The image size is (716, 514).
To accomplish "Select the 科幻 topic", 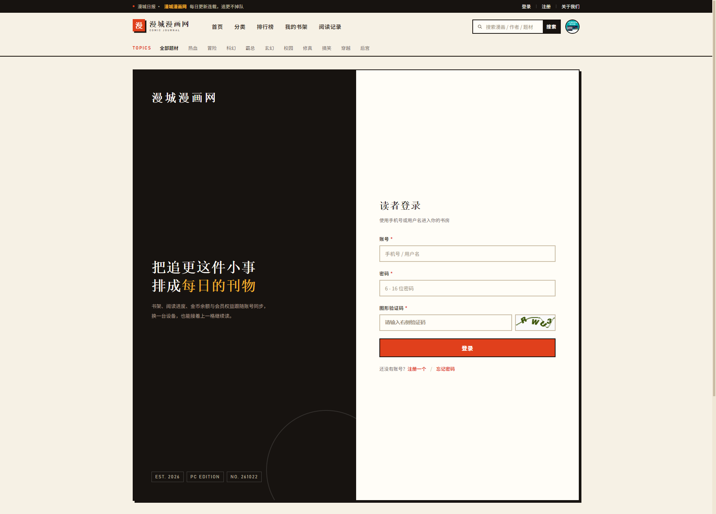I will (231, 48).
